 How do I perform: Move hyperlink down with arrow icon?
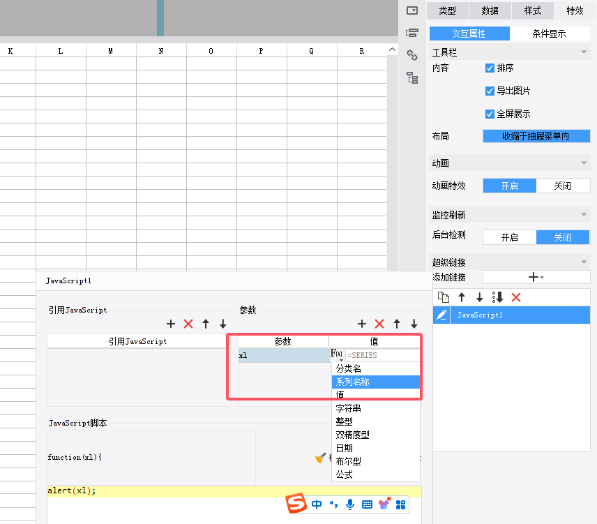point(479,297)
